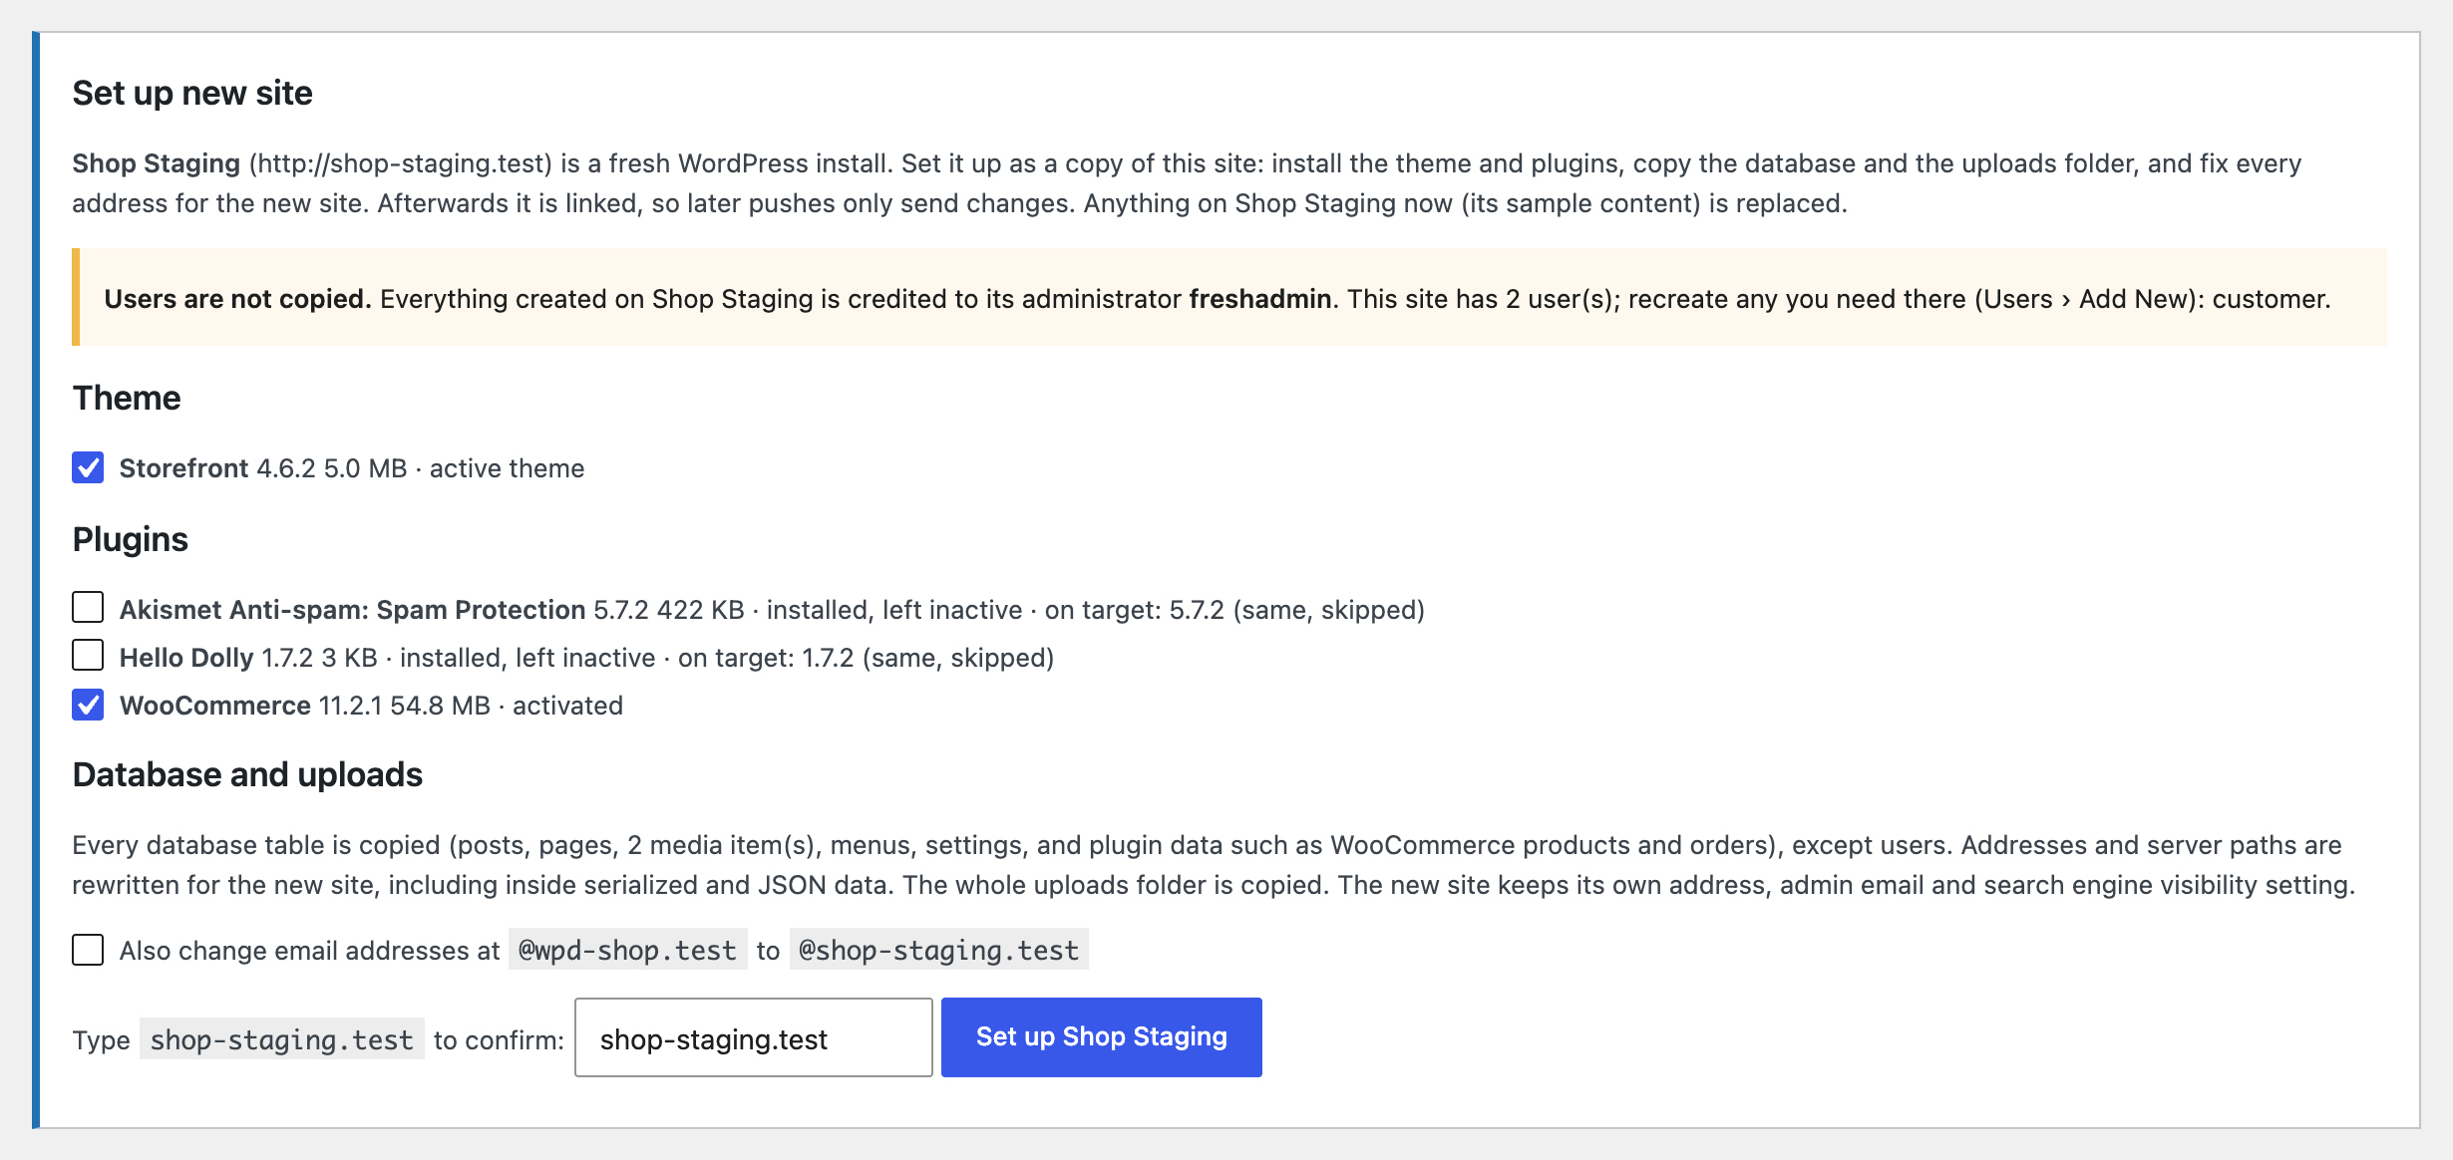Viewport: 2453px width, 1160px height.
Task: Click the @wpd-shop.test code snippet
Action: coord(628,950)
